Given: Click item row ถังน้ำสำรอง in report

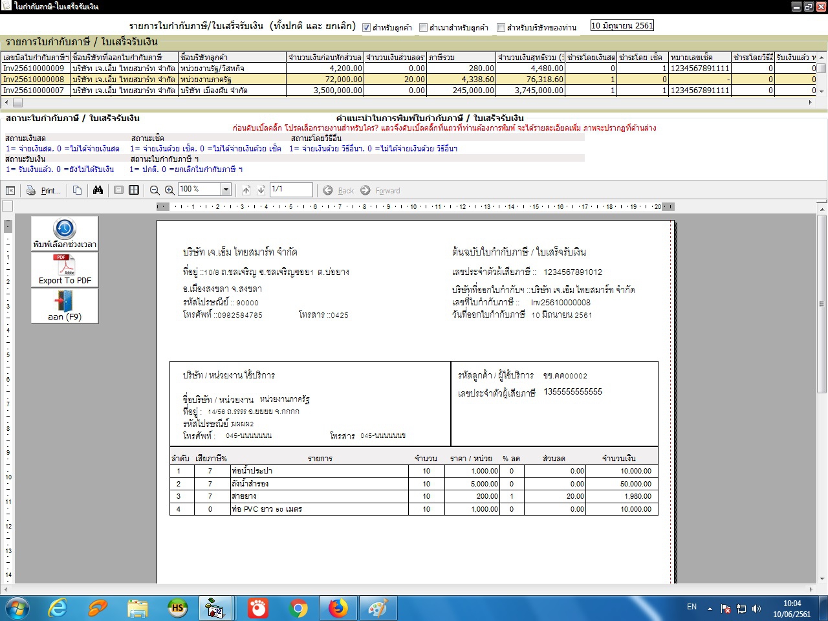Looking at the screenshot, I should pos(414,484).
